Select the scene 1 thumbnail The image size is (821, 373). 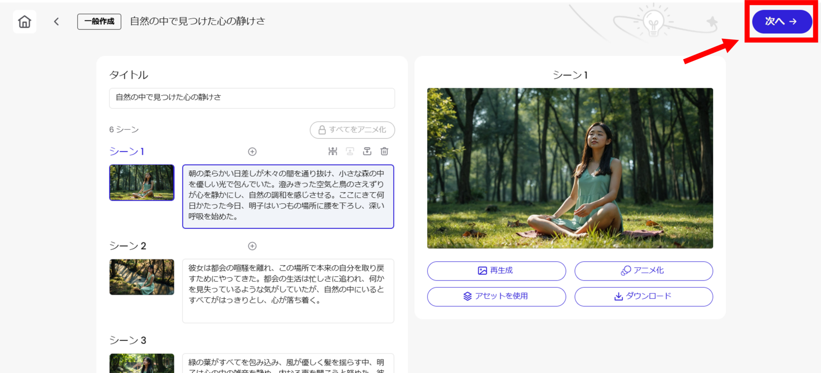click(142, 182)
